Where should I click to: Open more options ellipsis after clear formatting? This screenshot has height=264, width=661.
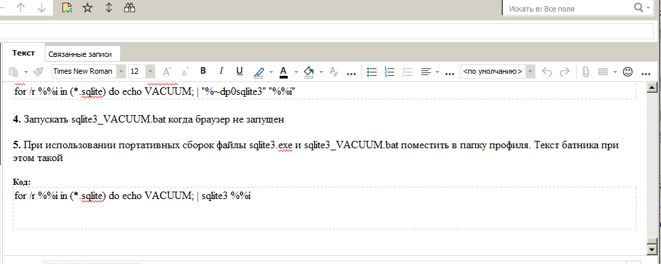click(351, 74)
